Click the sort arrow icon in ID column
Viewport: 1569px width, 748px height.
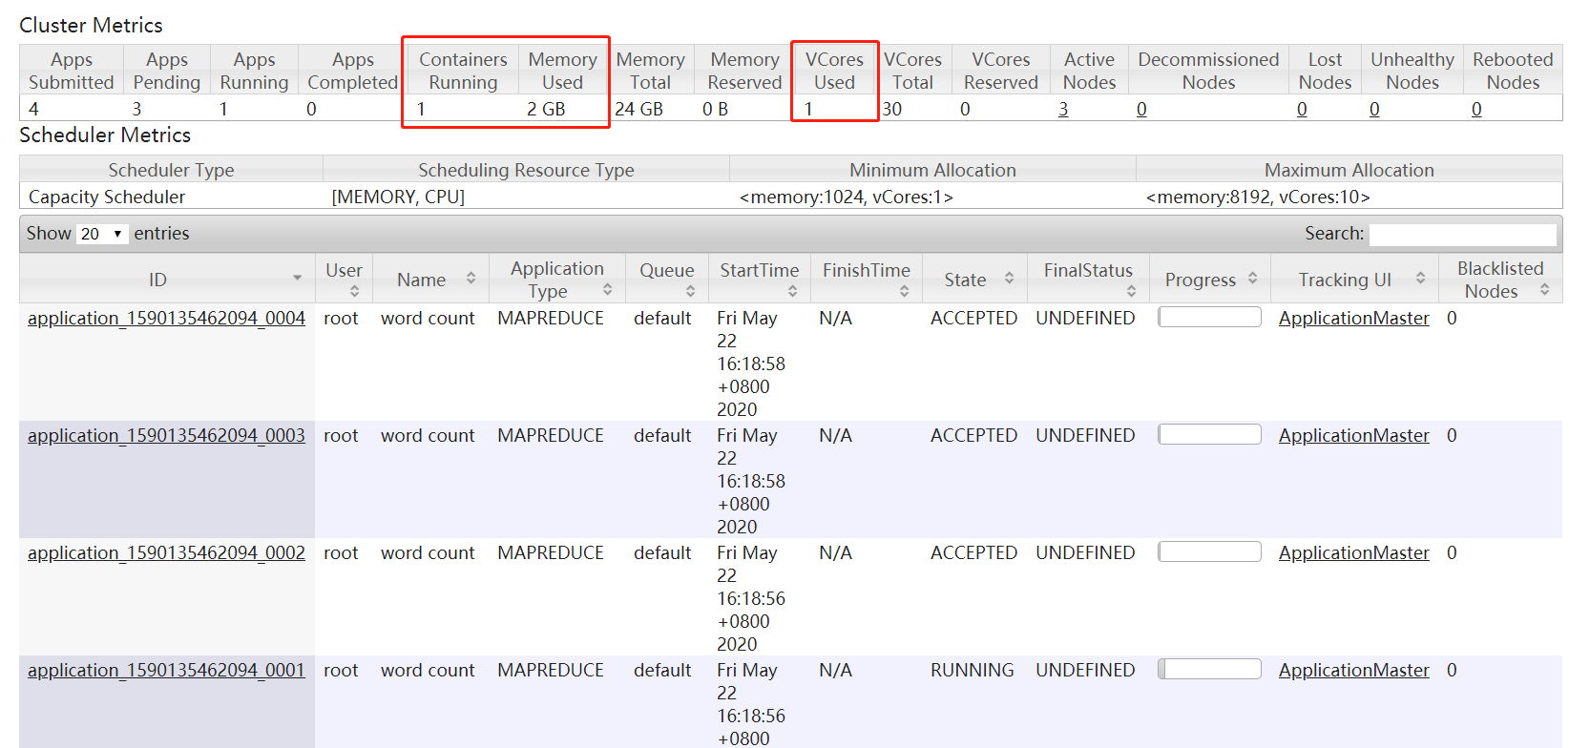[297, 279]
